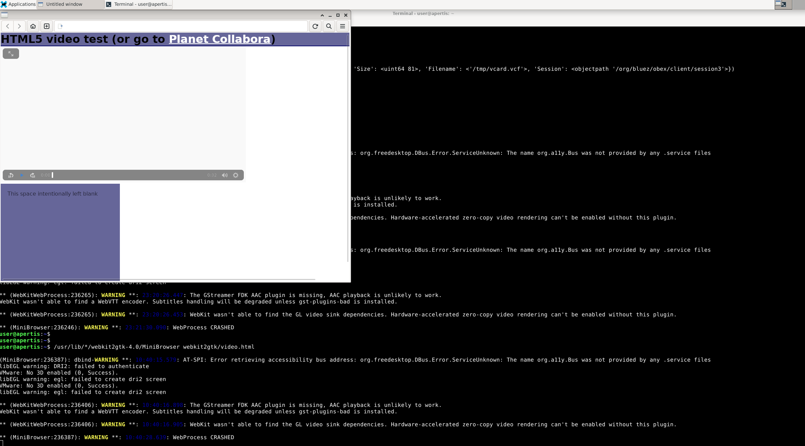Open a new tab with plus icon
805x446 pixels.
[x=47, y=26]
